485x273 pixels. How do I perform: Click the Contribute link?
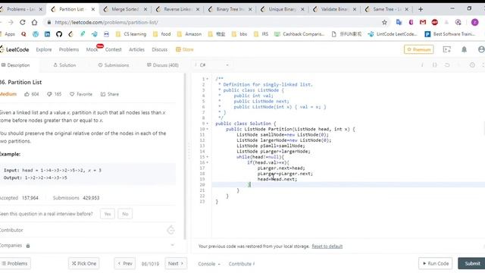(242, 264)
